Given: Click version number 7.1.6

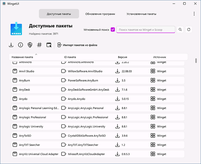Looking at the screenshot, I should [124, 90].
